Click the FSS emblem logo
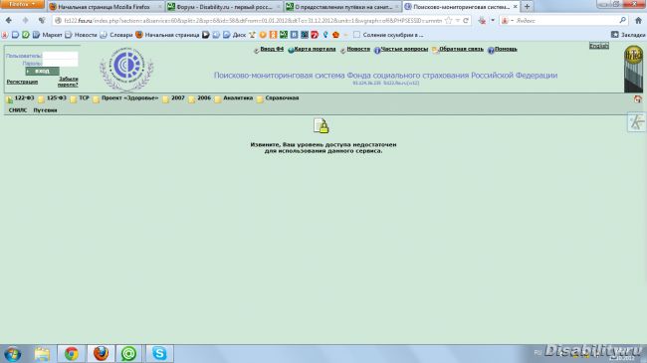 (126, 68)
